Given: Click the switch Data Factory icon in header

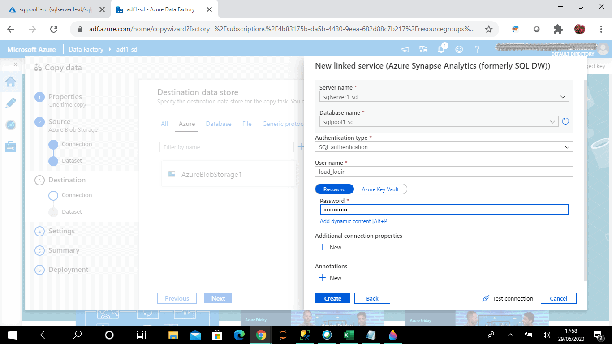Looking at the screenshot, I should (423, 49).
